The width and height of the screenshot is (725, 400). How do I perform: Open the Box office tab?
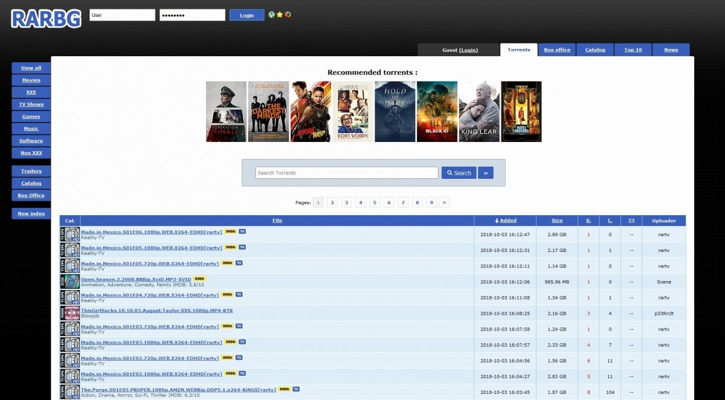click(557, 50)
